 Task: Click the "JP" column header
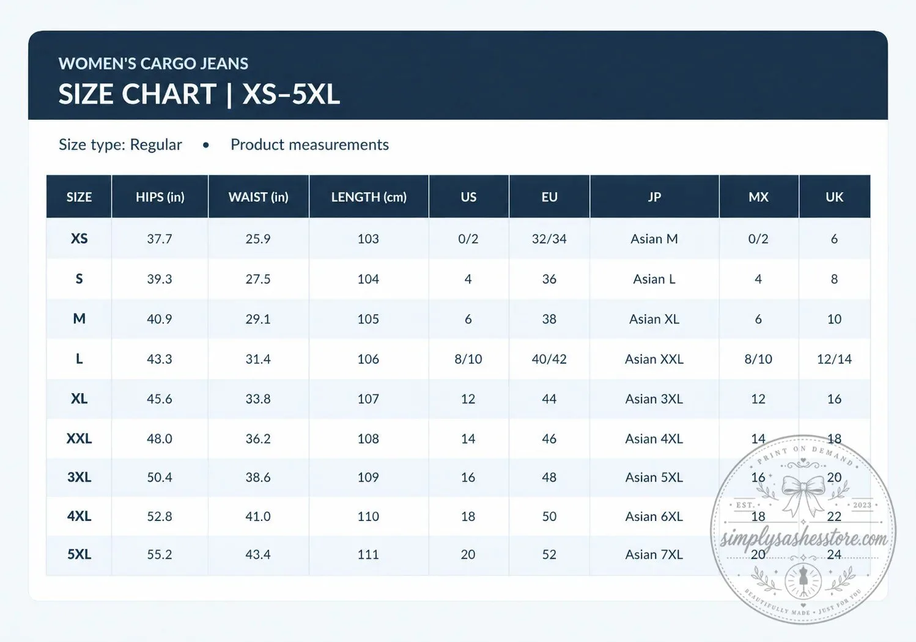(x=654, y=197)
